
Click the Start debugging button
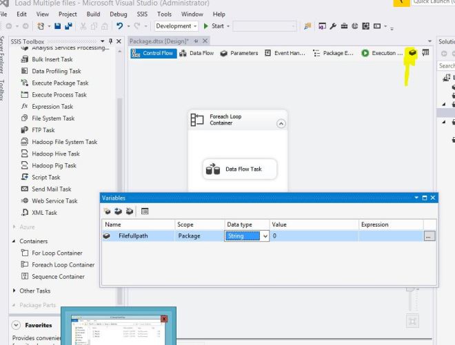click(216, 26)
